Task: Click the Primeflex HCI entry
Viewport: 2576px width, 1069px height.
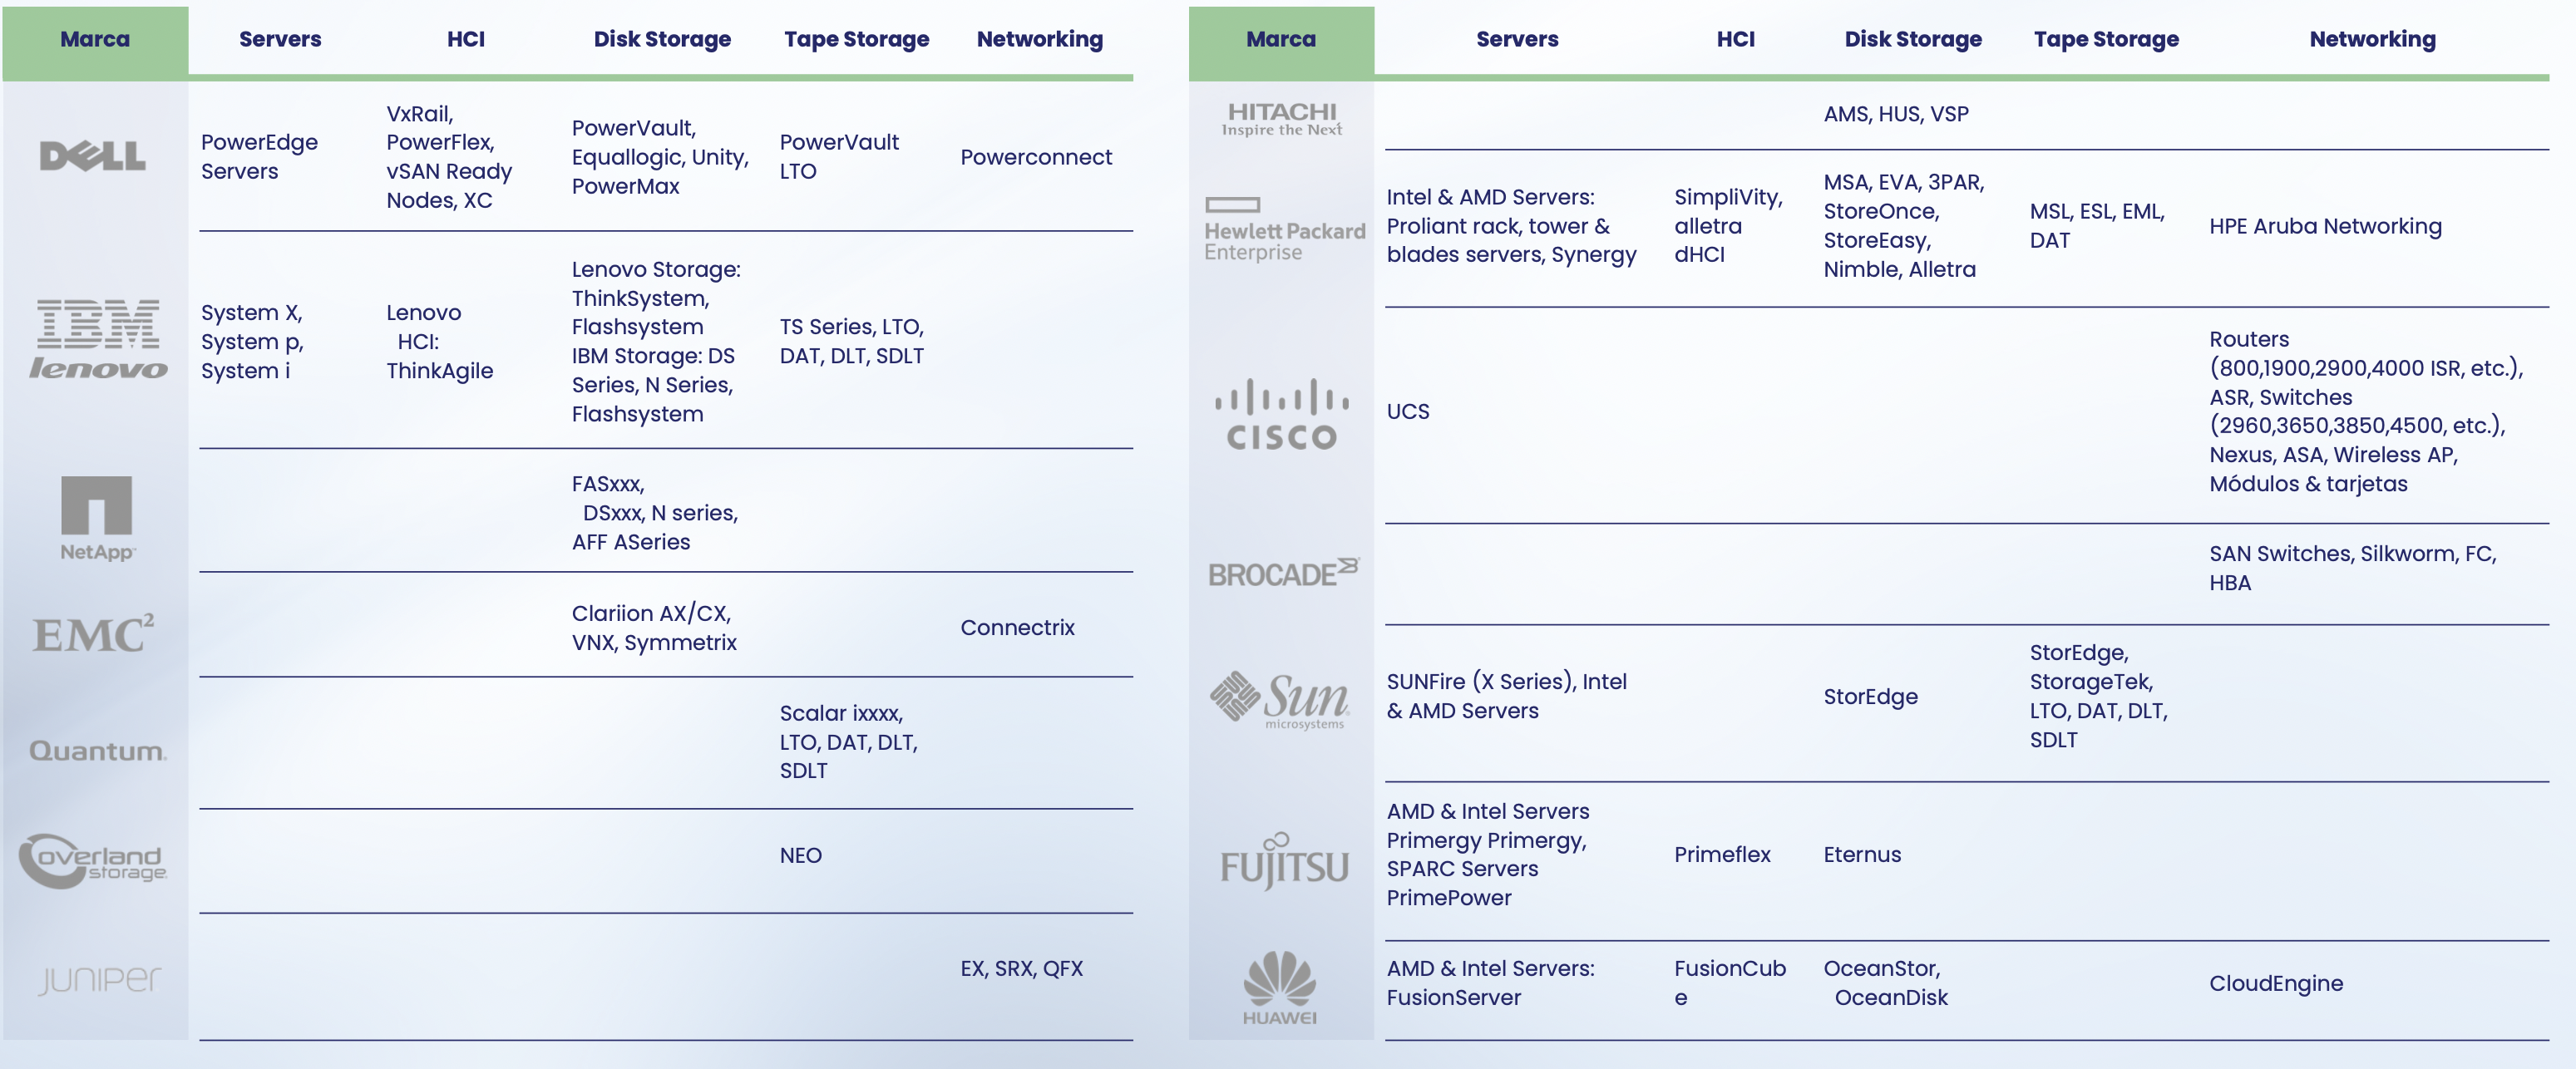Action: [1722, 855]
